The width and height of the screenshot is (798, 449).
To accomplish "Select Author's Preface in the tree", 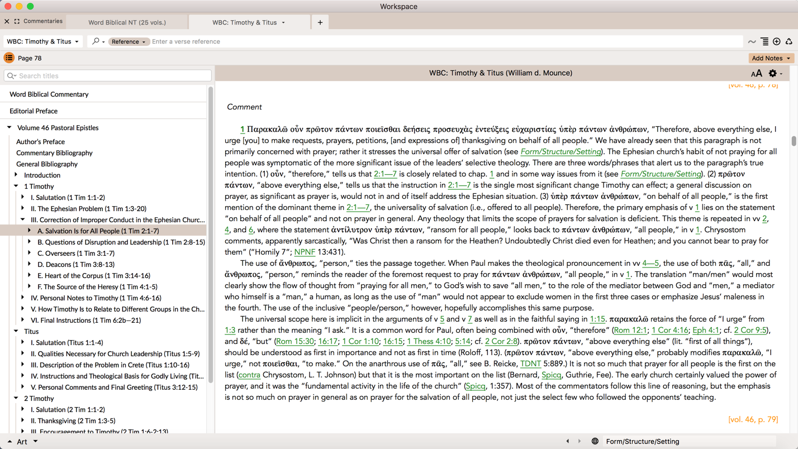I will [x=40, y=142].
